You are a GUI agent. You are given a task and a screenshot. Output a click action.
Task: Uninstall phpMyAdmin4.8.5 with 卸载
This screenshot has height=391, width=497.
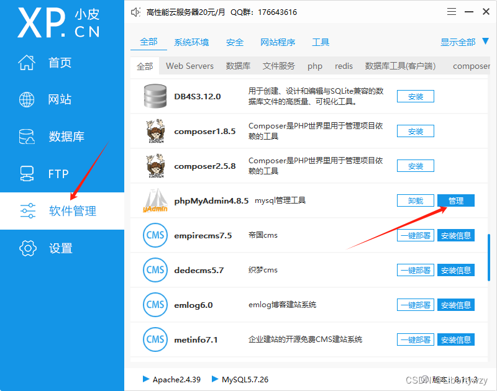pos(415,200)
